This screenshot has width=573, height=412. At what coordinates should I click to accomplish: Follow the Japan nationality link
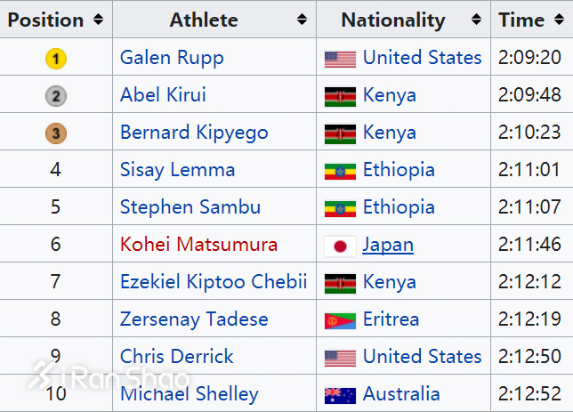(388, 245)
